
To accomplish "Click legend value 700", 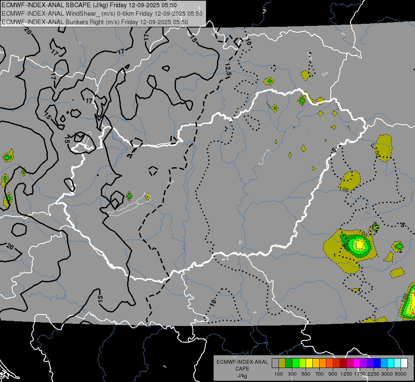I will click(x=320, y=374).
